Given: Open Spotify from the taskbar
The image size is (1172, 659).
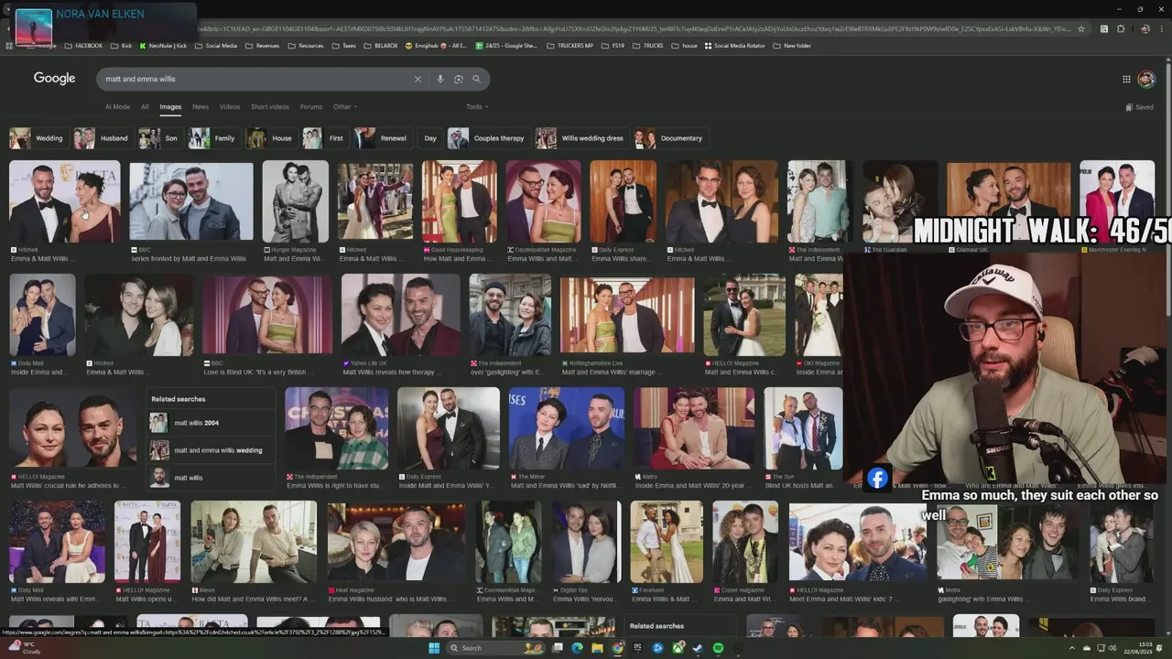Looking at the screenshot, I should 718,648.
